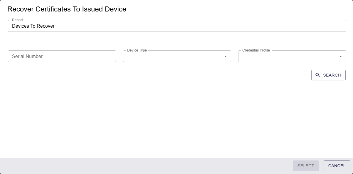Focus the Serial Number input field
The image size is (353, 174).
62,56
